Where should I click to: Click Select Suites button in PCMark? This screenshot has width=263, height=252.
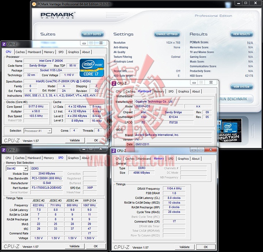92,34
